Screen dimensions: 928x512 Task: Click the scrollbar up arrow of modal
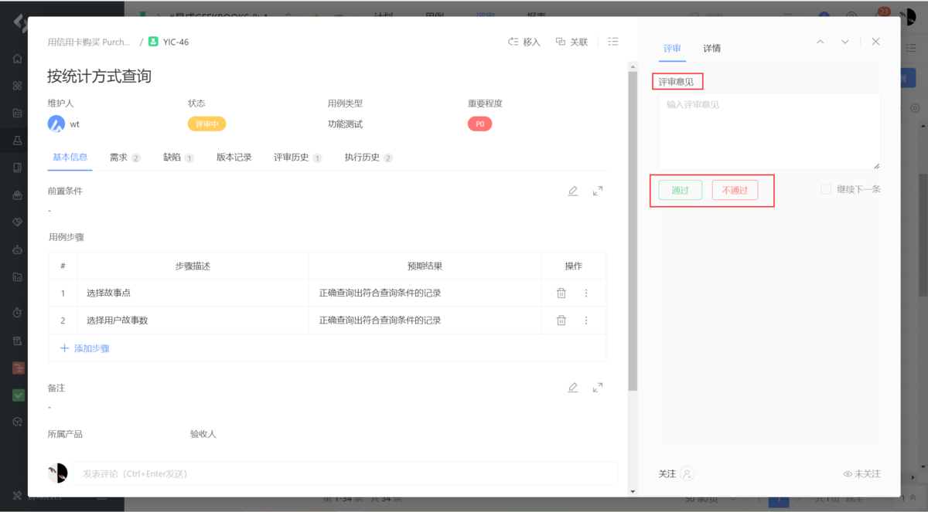[x=633, y=67]
